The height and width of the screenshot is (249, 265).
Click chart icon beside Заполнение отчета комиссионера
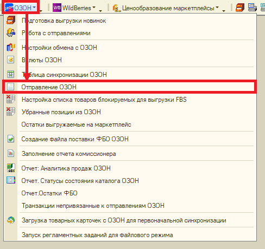(x=11, y=153)
